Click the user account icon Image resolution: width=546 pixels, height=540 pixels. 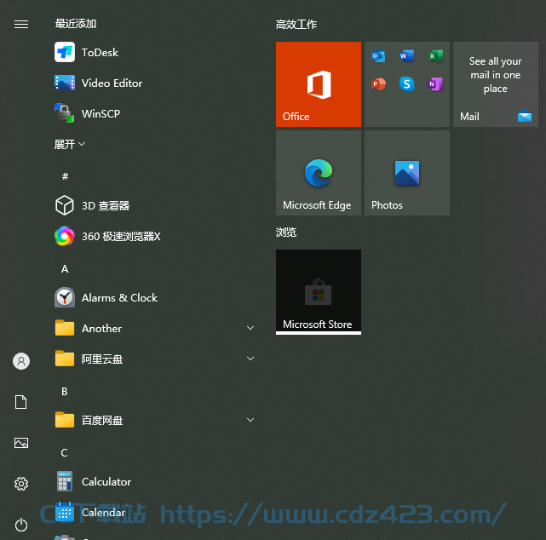point(21,361)
